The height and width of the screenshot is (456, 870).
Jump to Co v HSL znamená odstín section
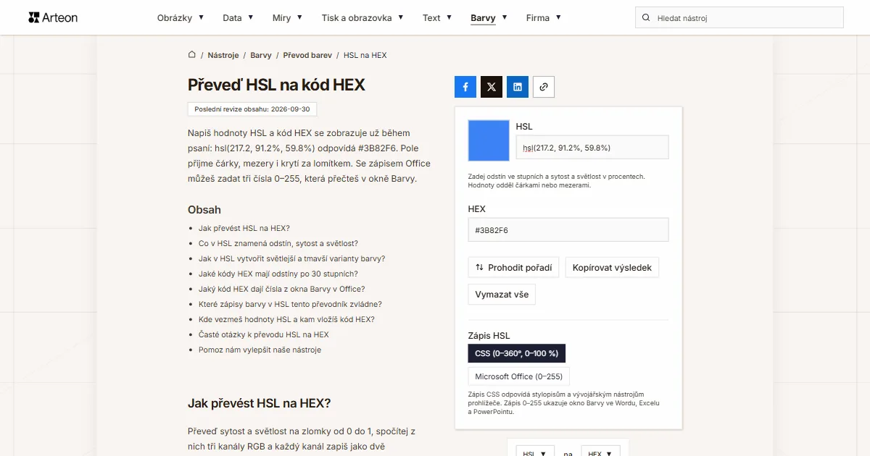[x=278, y=243]
